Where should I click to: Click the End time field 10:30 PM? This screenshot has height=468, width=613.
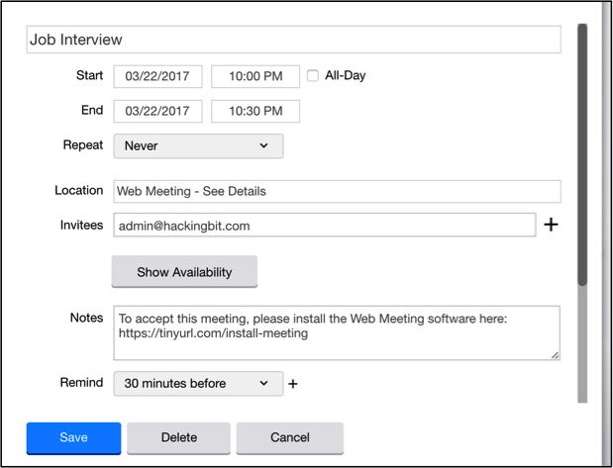click(x=255, y=111)
